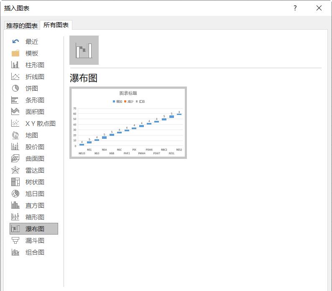Pick the Funnel chart (漏斗图) icon

[x=15, y=240]
